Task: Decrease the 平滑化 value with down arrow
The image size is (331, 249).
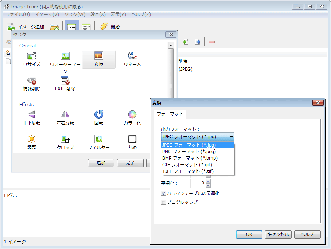Action: pos(208,186)
